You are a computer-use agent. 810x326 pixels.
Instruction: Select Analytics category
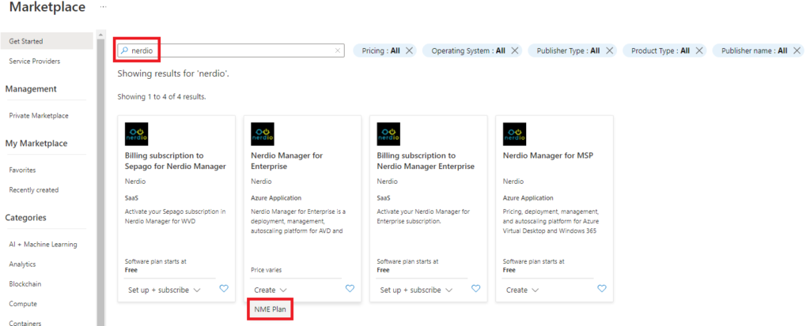[22, 264]
